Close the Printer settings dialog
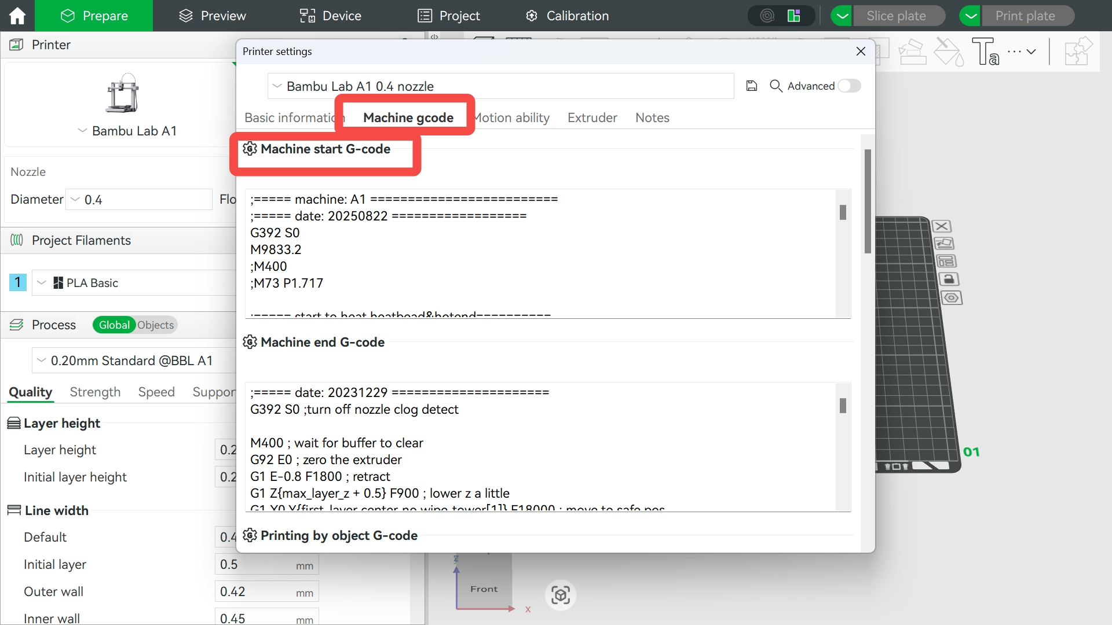The width and height of the screenshot is (1112, 625). [861, 51]
